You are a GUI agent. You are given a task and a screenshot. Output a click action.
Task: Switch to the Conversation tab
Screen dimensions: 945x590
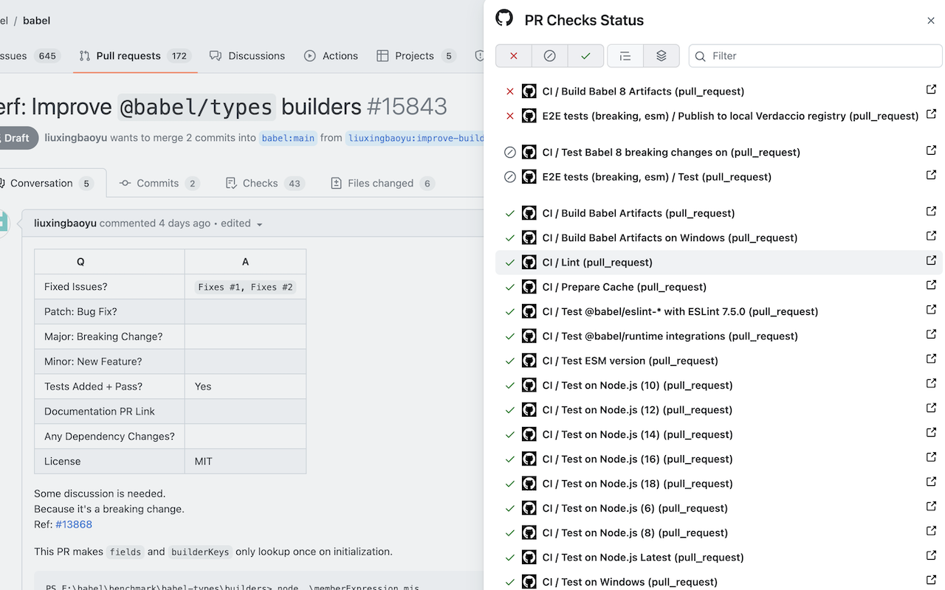[x=49, y=183]
